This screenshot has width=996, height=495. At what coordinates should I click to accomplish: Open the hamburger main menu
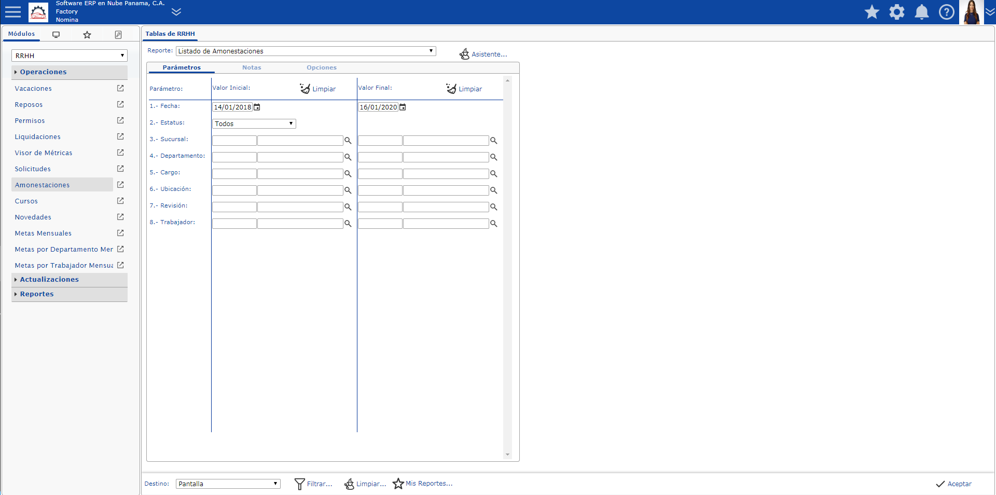click(x=12, y=12)
